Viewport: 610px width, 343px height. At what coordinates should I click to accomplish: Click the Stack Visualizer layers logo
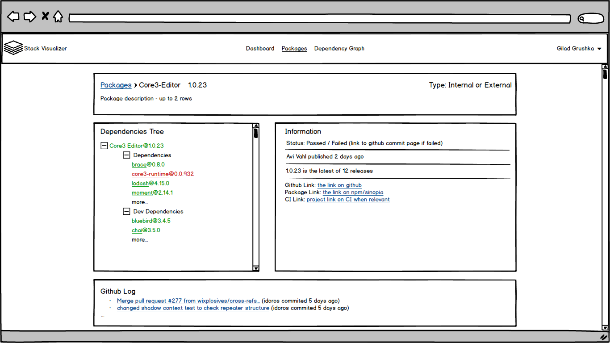point(13,47)
